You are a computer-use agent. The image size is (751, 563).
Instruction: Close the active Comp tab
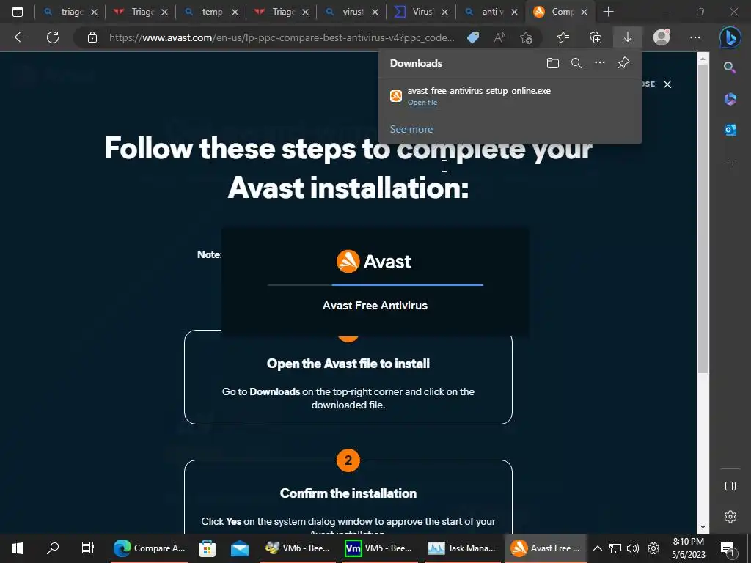[584, 12]
